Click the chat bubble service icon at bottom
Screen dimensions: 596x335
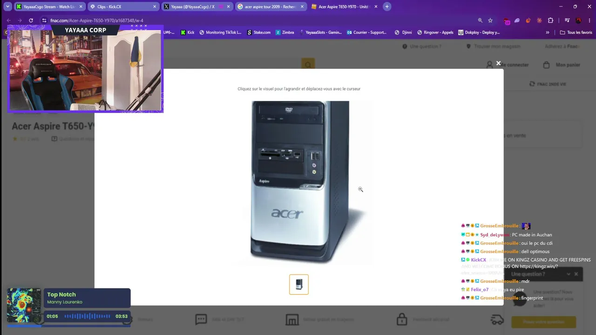point(201,320)
